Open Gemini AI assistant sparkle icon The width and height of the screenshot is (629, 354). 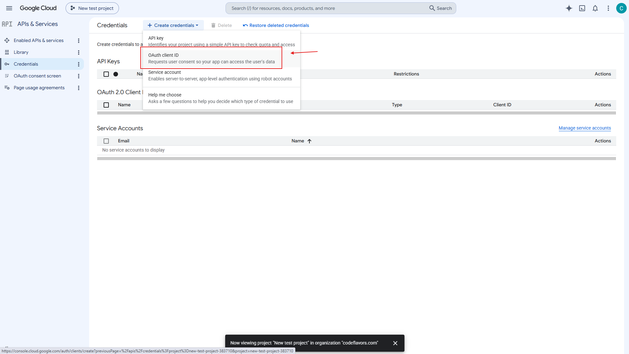[569, 8]
